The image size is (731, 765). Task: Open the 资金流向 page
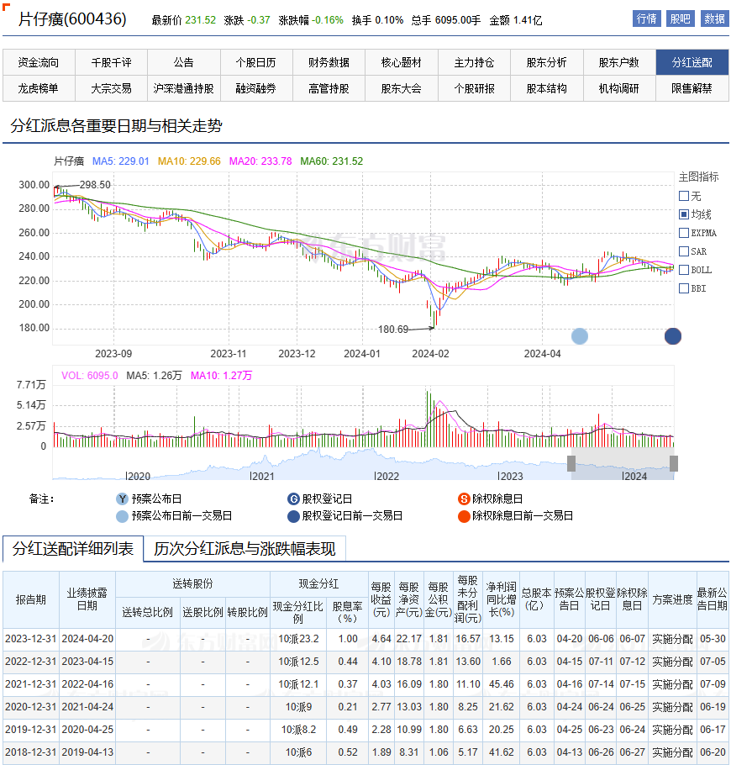[39, 61]
